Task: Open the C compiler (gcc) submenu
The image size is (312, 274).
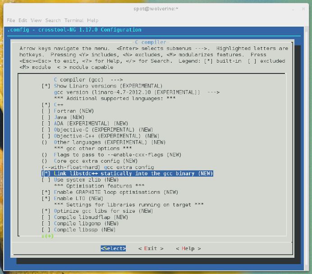Action: pos(88,80)
